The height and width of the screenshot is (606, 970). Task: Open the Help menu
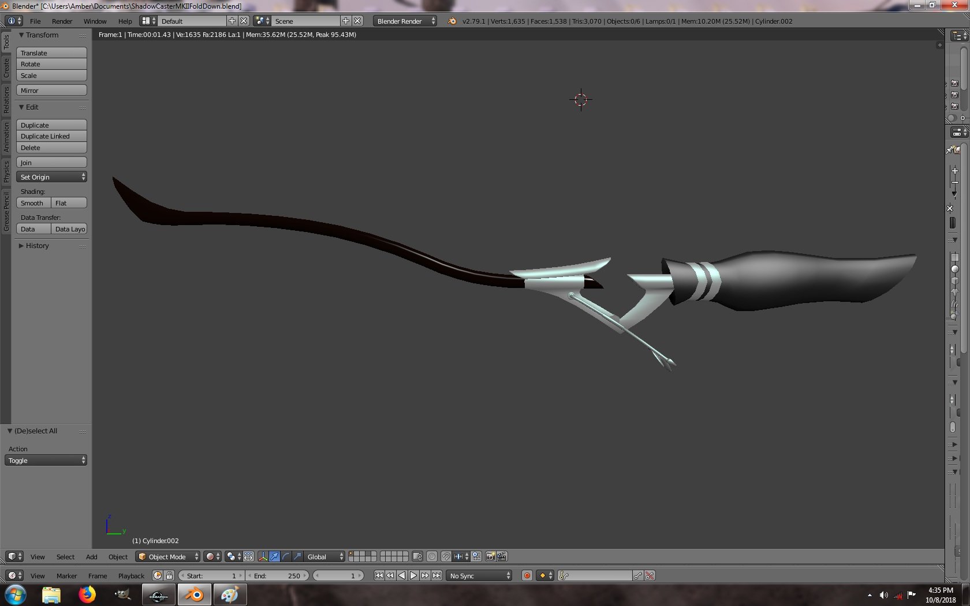pos(125,21)
